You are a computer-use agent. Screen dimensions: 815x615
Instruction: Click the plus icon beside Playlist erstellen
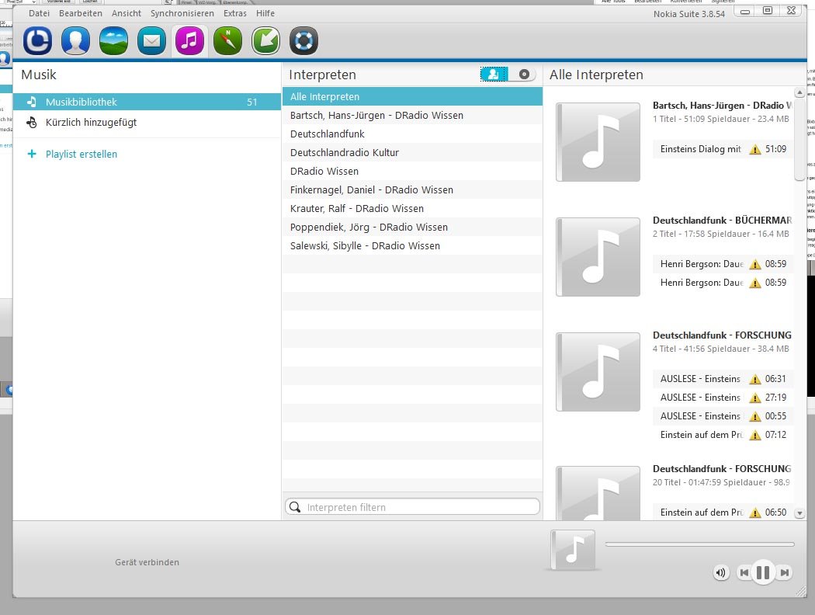click(x=32, y=154)
